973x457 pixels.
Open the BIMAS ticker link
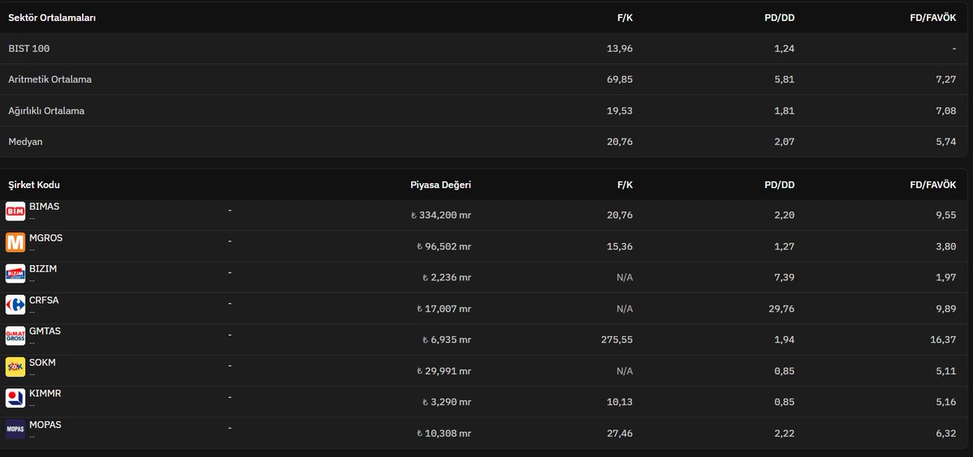44,207
